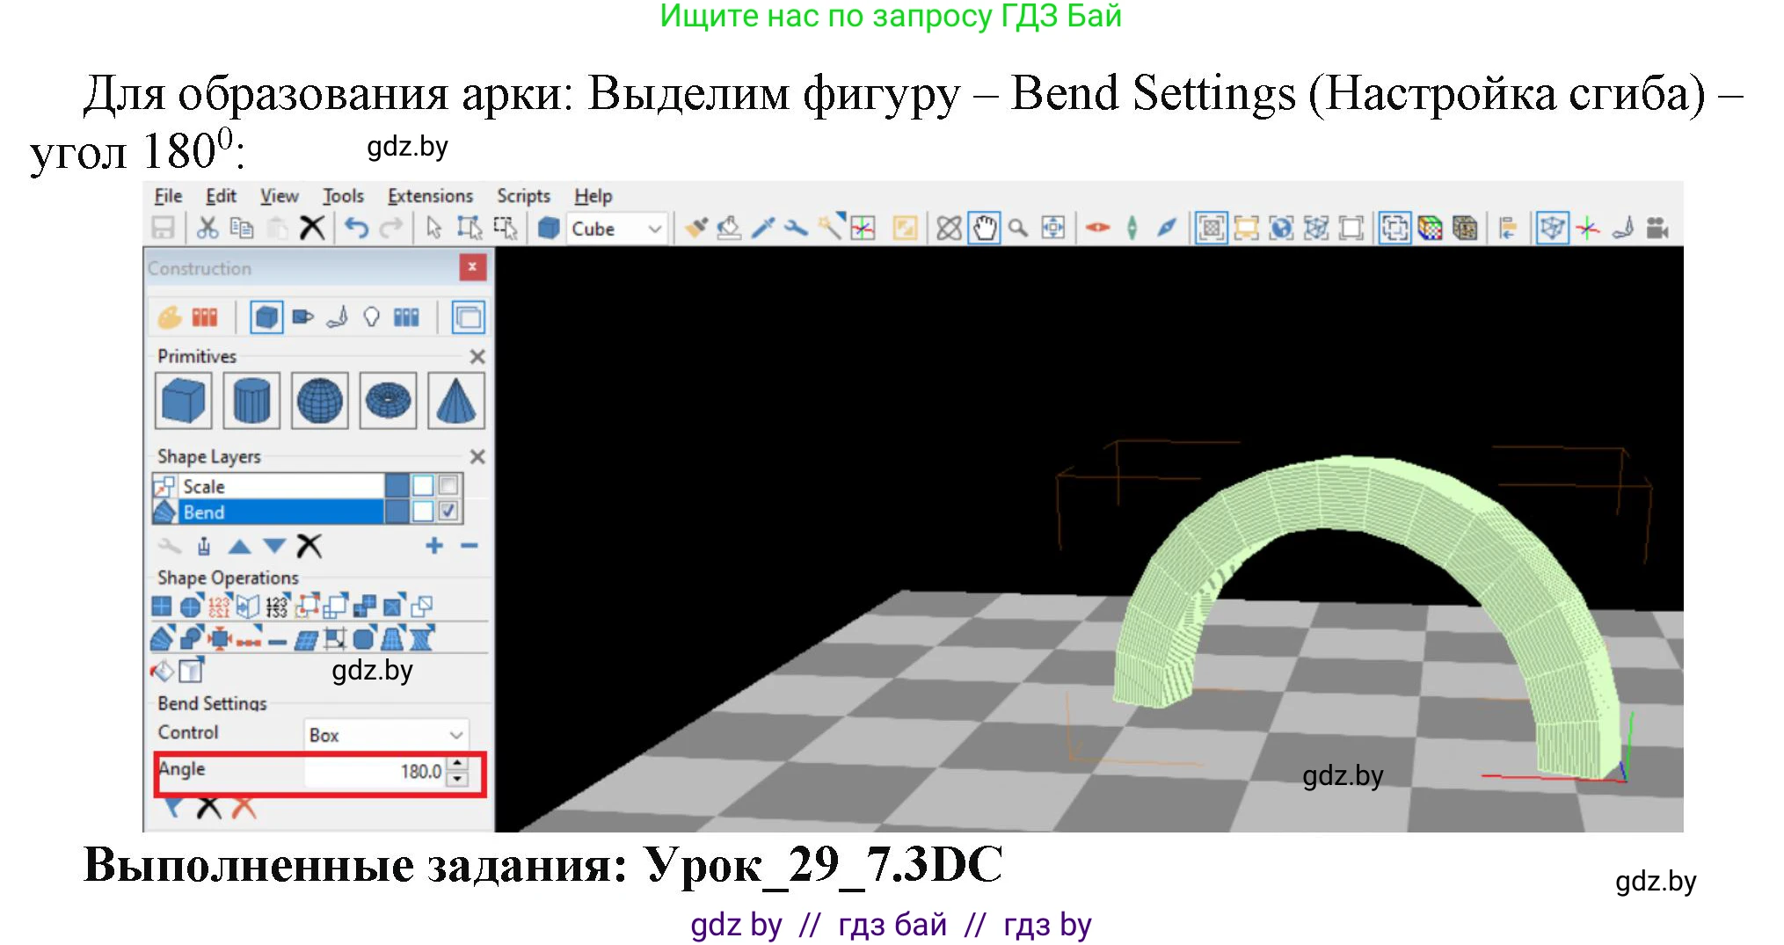Viewport: 1784px width, 945px height.
Task: Insert a Sphere primitive
Action: tap(319, 401)
